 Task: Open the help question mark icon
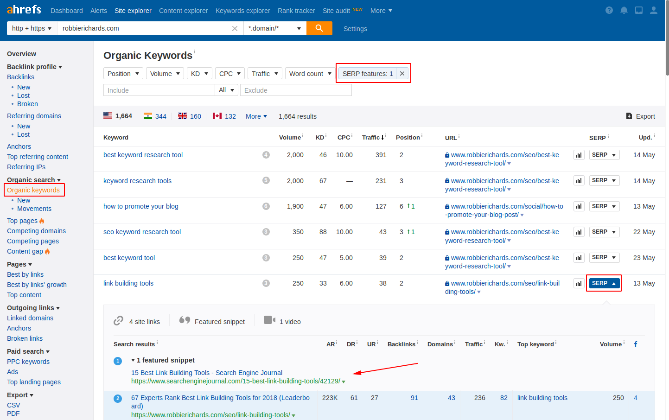(609, 10)
